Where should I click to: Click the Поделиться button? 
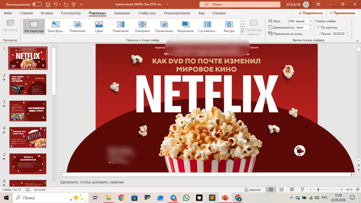tap(311, 13)
